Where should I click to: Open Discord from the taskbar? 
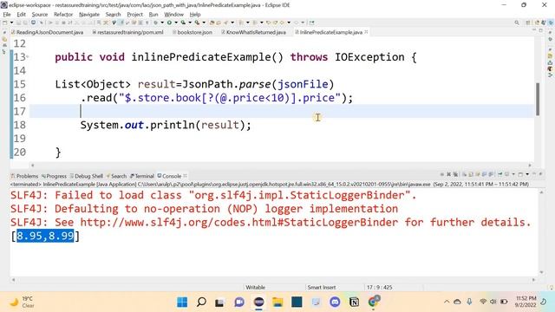(335, 302)
